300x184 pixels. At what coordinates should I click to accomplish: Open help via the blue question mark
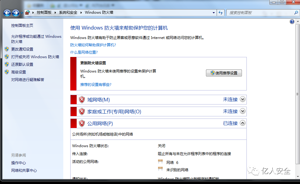(292, 22)
